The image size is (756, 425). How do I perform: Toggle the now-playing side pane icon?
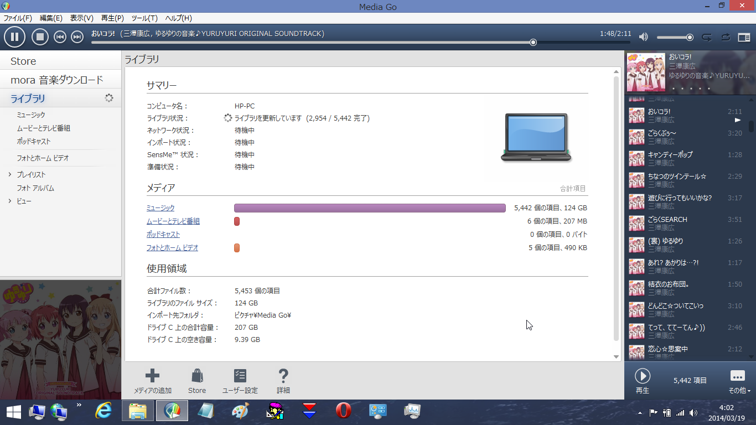[744, 37]
